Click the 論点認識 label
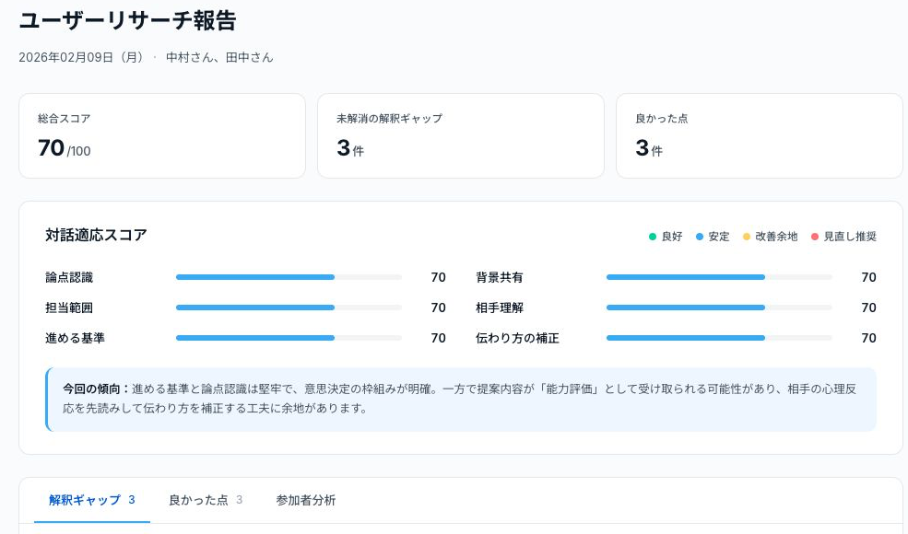The height and width of the screenshot is (534, 908). tap(69, 278)
